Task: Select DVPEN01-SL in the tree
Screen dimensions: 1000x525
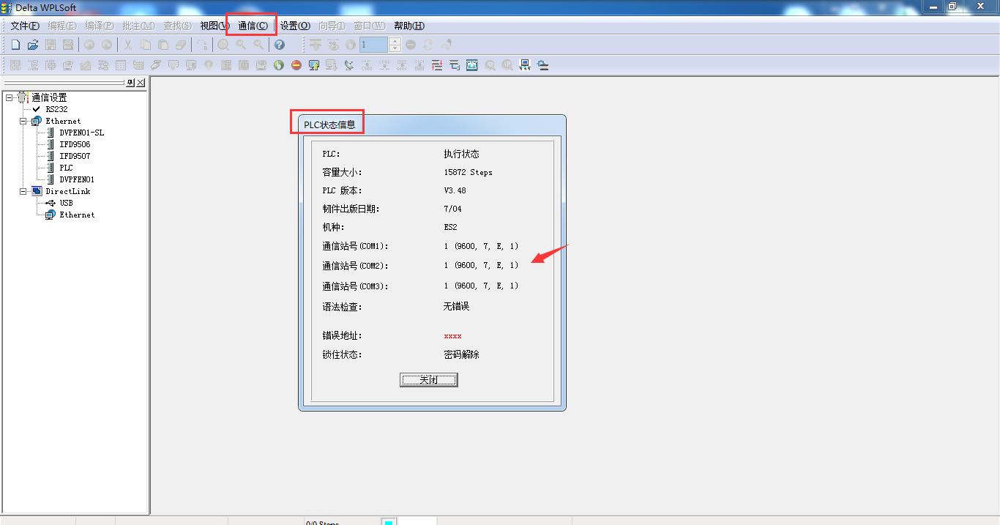Action: coord(82,133)
